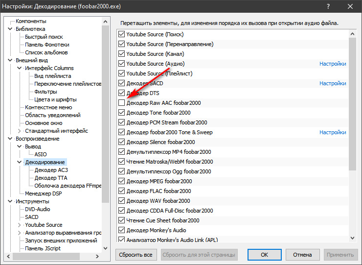The height and width of the screenshot is (265, 362).
Task: Select Фильтры in the tree
Action: pyautogui.click(x=45, y=92)
